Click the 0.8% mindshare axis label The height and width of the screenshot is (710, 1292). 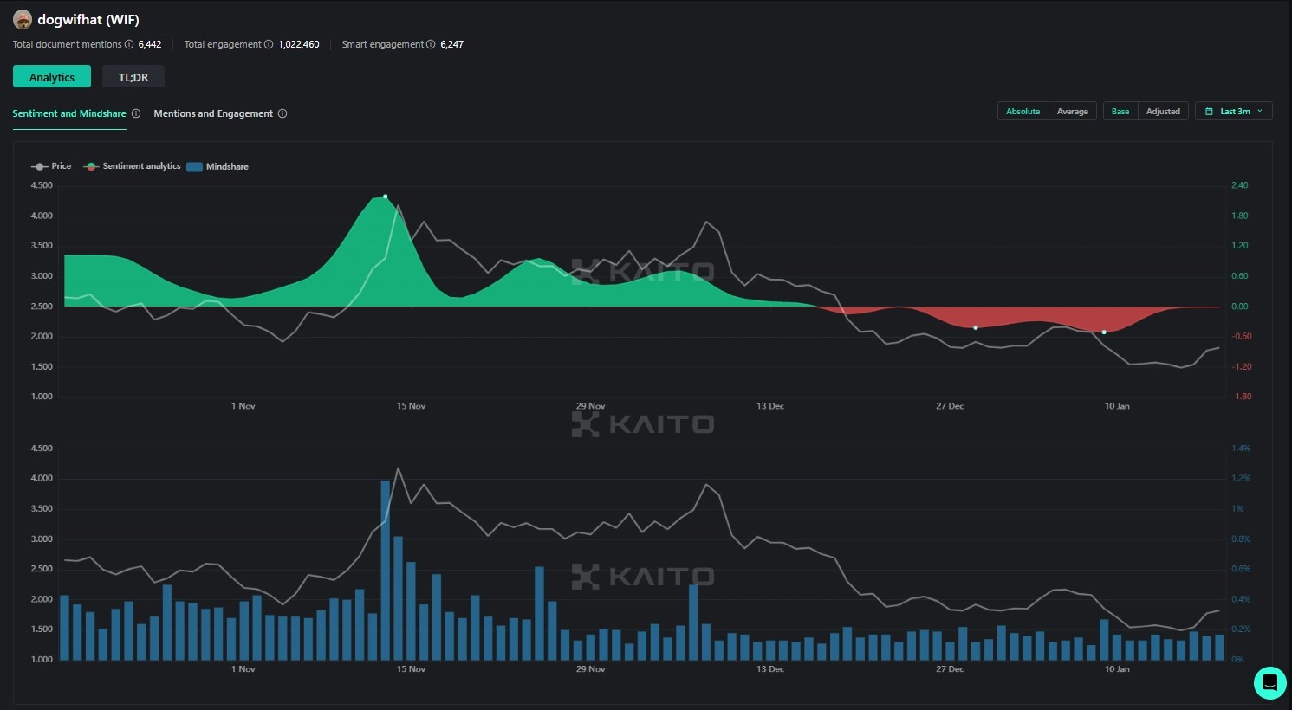[x=1241, y=539]
